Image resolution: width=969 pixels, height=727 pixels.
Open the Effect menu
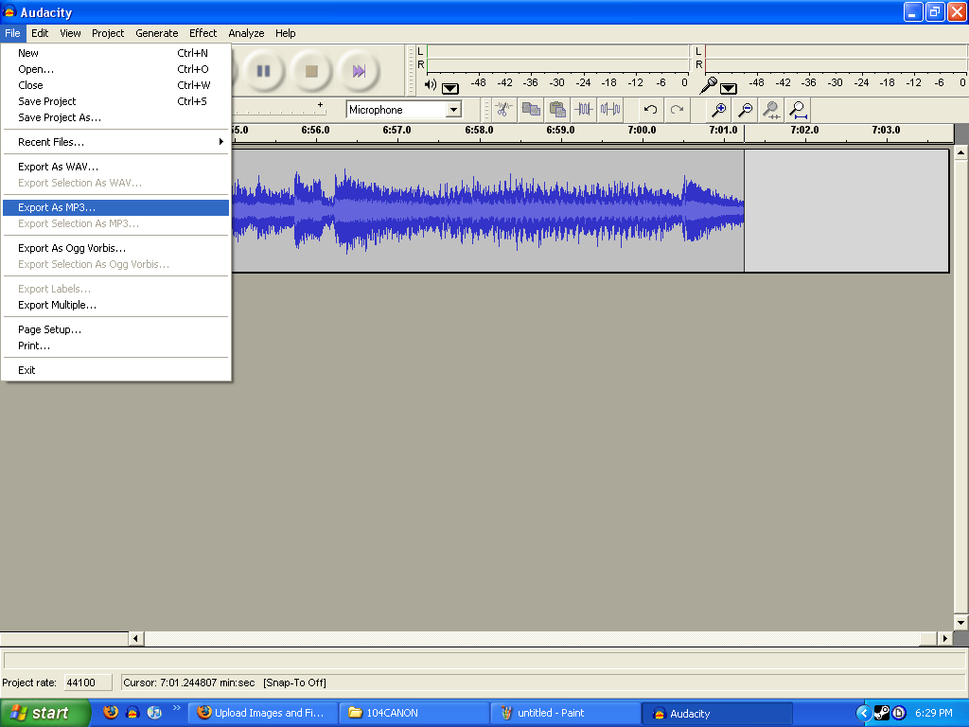point(203,33)
